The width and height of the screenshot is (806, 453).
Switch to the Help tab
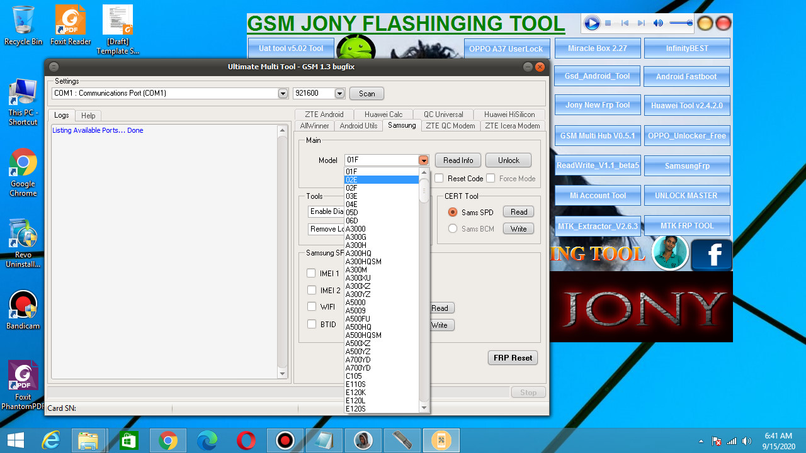point(88,115)
